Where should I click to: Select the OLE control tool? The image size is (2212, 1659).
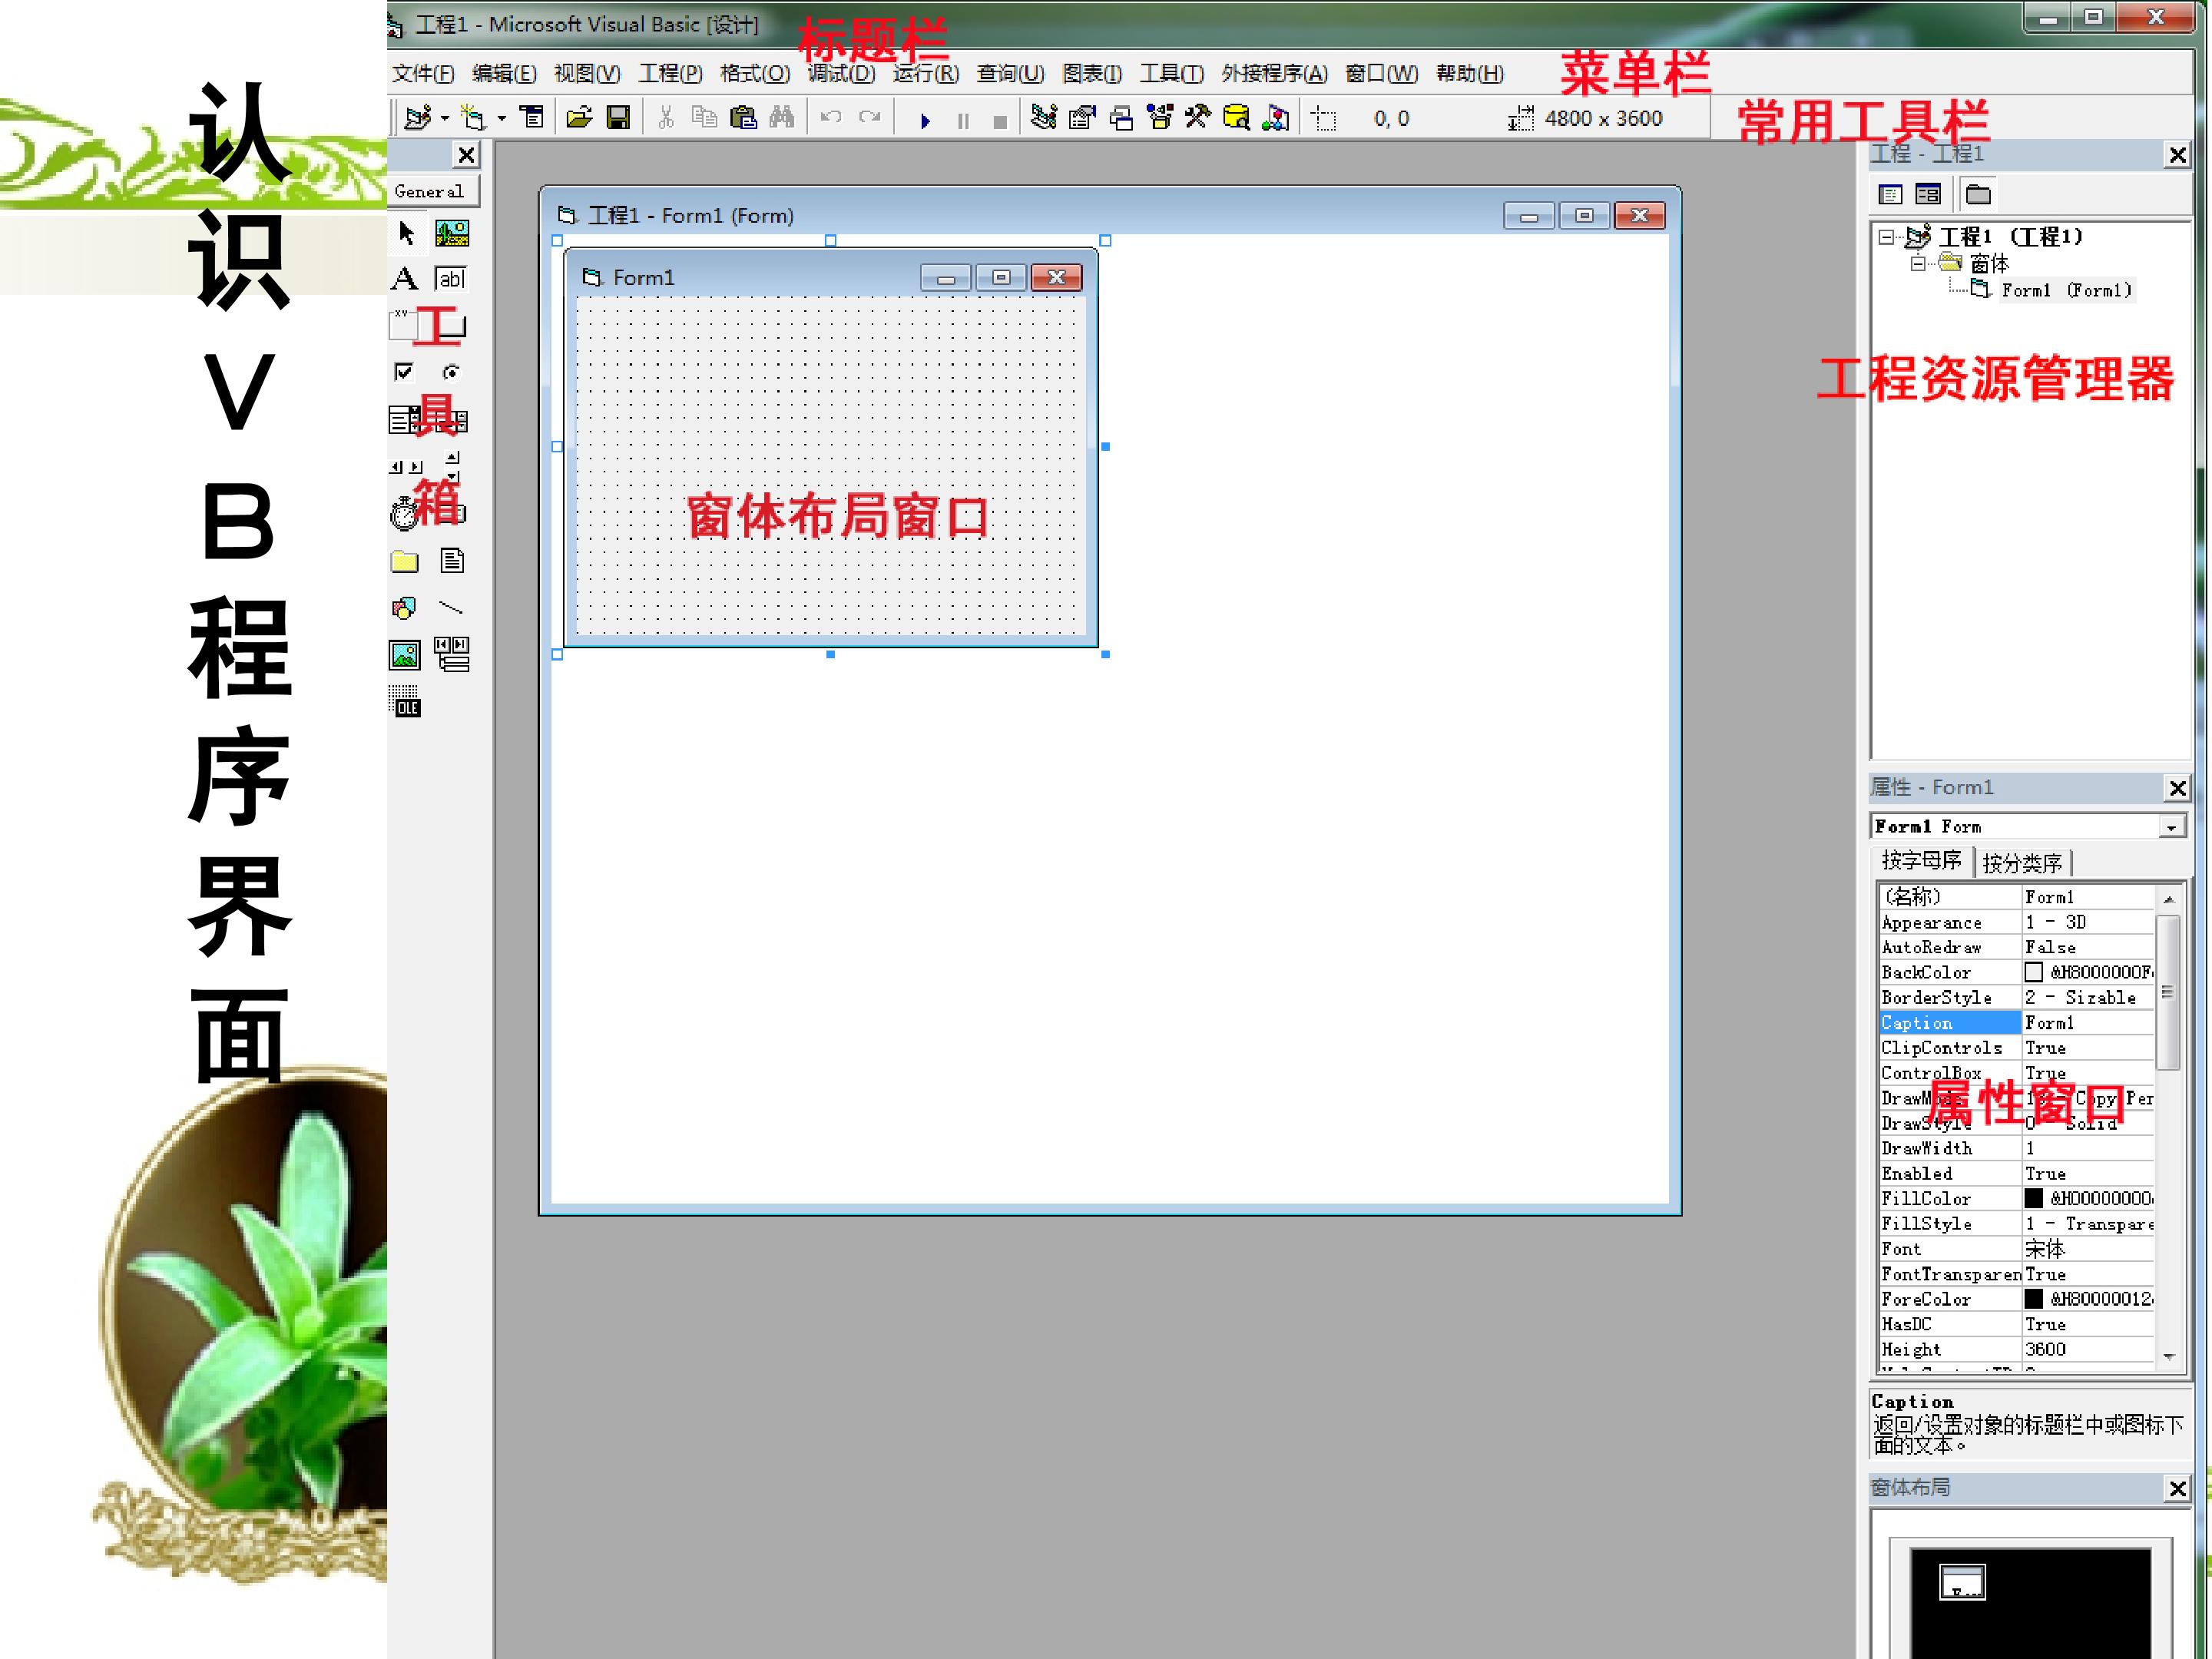coord(405,701)
